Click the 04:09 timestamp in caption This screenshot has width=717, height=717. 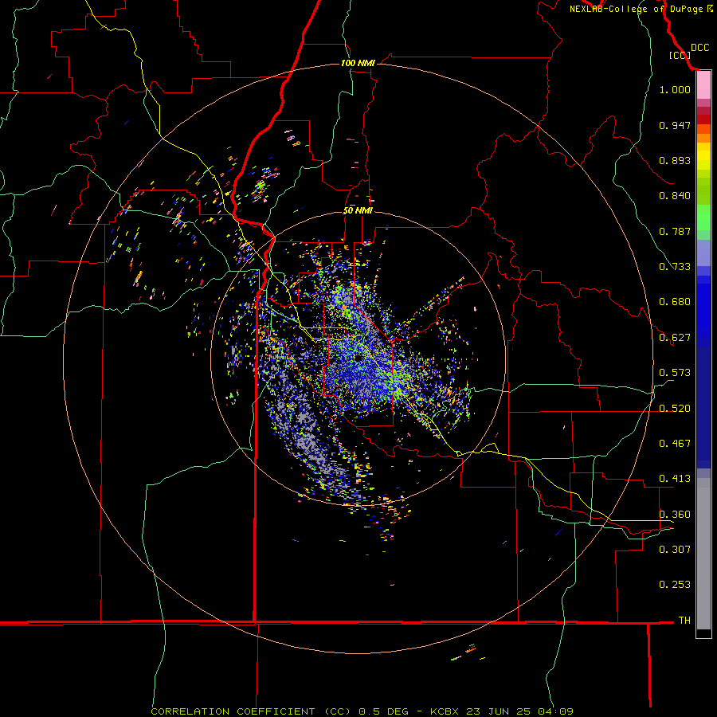[555, 711]
